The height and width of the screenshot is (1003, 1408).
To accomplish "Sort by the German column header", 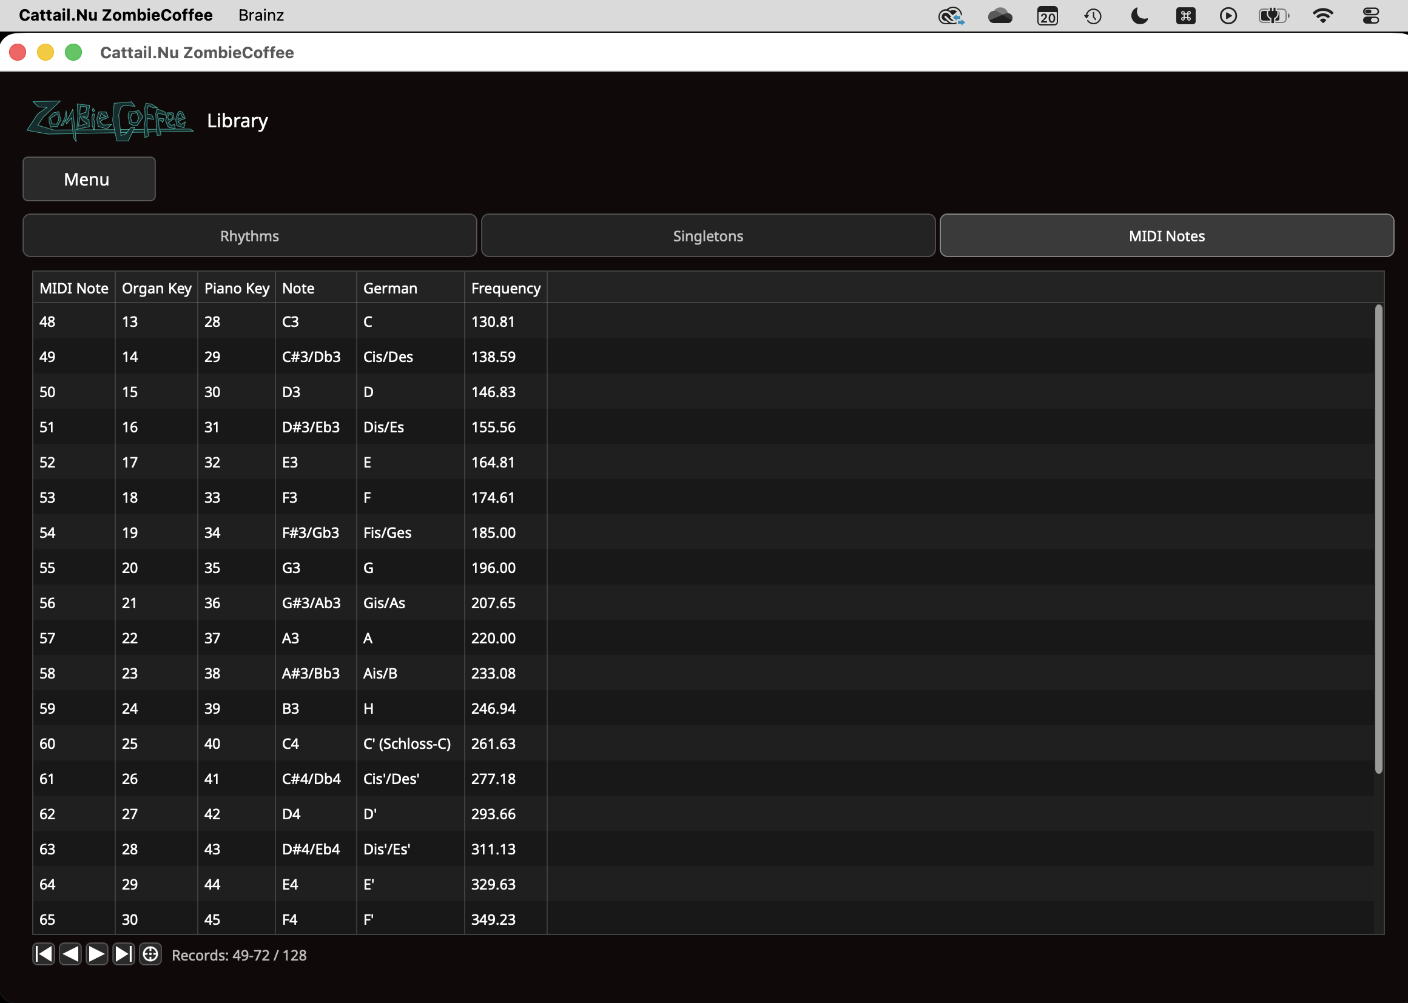I will 410,288.
